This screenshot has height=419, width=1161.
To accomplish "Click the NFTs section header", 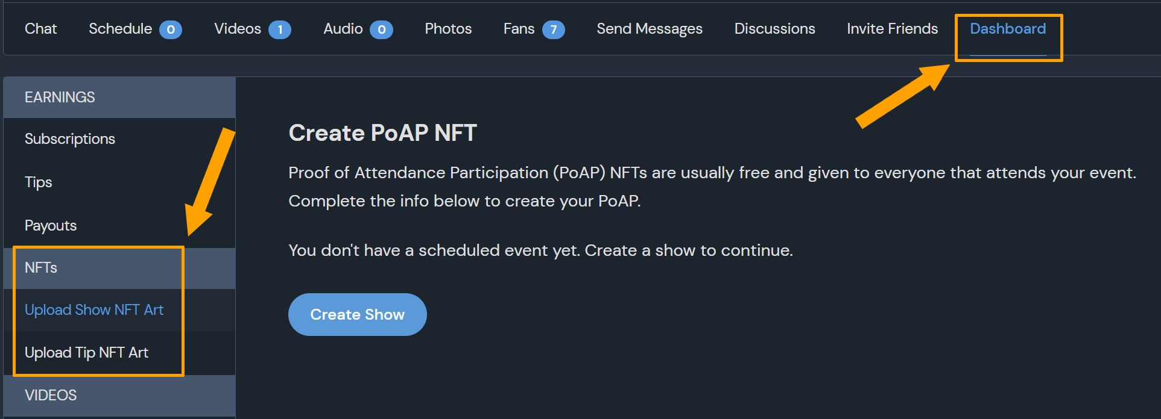I will [119, 268].
